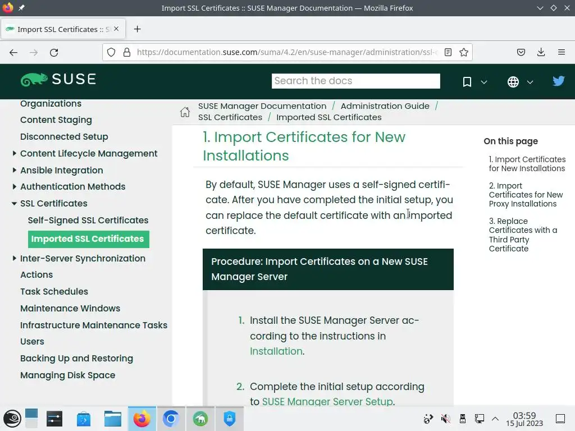Click the SUSE docs bookmark icon
575x431 pixels.
tap(467, 82)
